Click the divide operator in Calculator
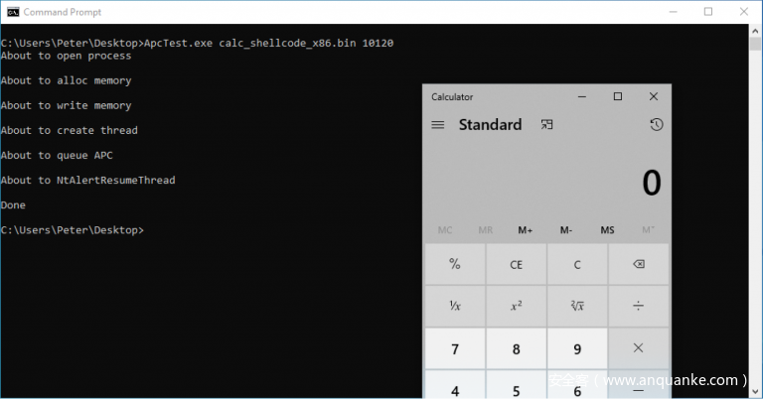The width and height of the screenshot is (763, 399). coord(639,306)
